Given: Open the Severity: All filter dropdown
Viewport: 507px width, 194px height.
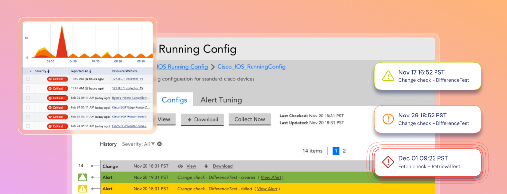Looking at the screenshot, I should point(139,144).
